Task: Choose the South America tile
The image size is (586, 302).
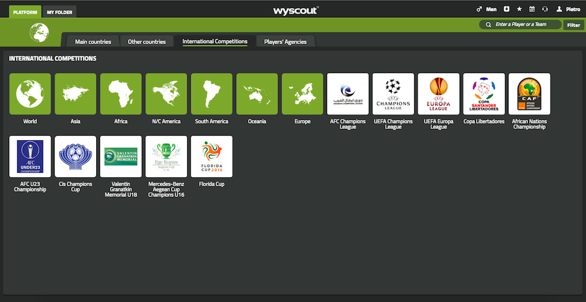Action: click(212, 94)
